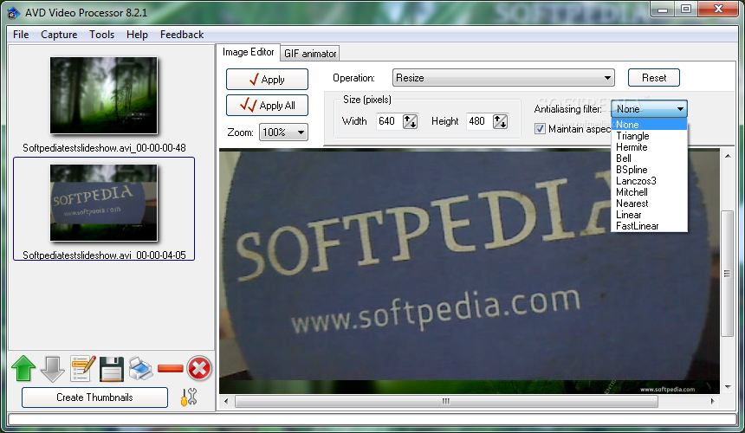Click the preview scroll right arrow
The height and width of the screenshot is (433, 745).
pos(713,401)
